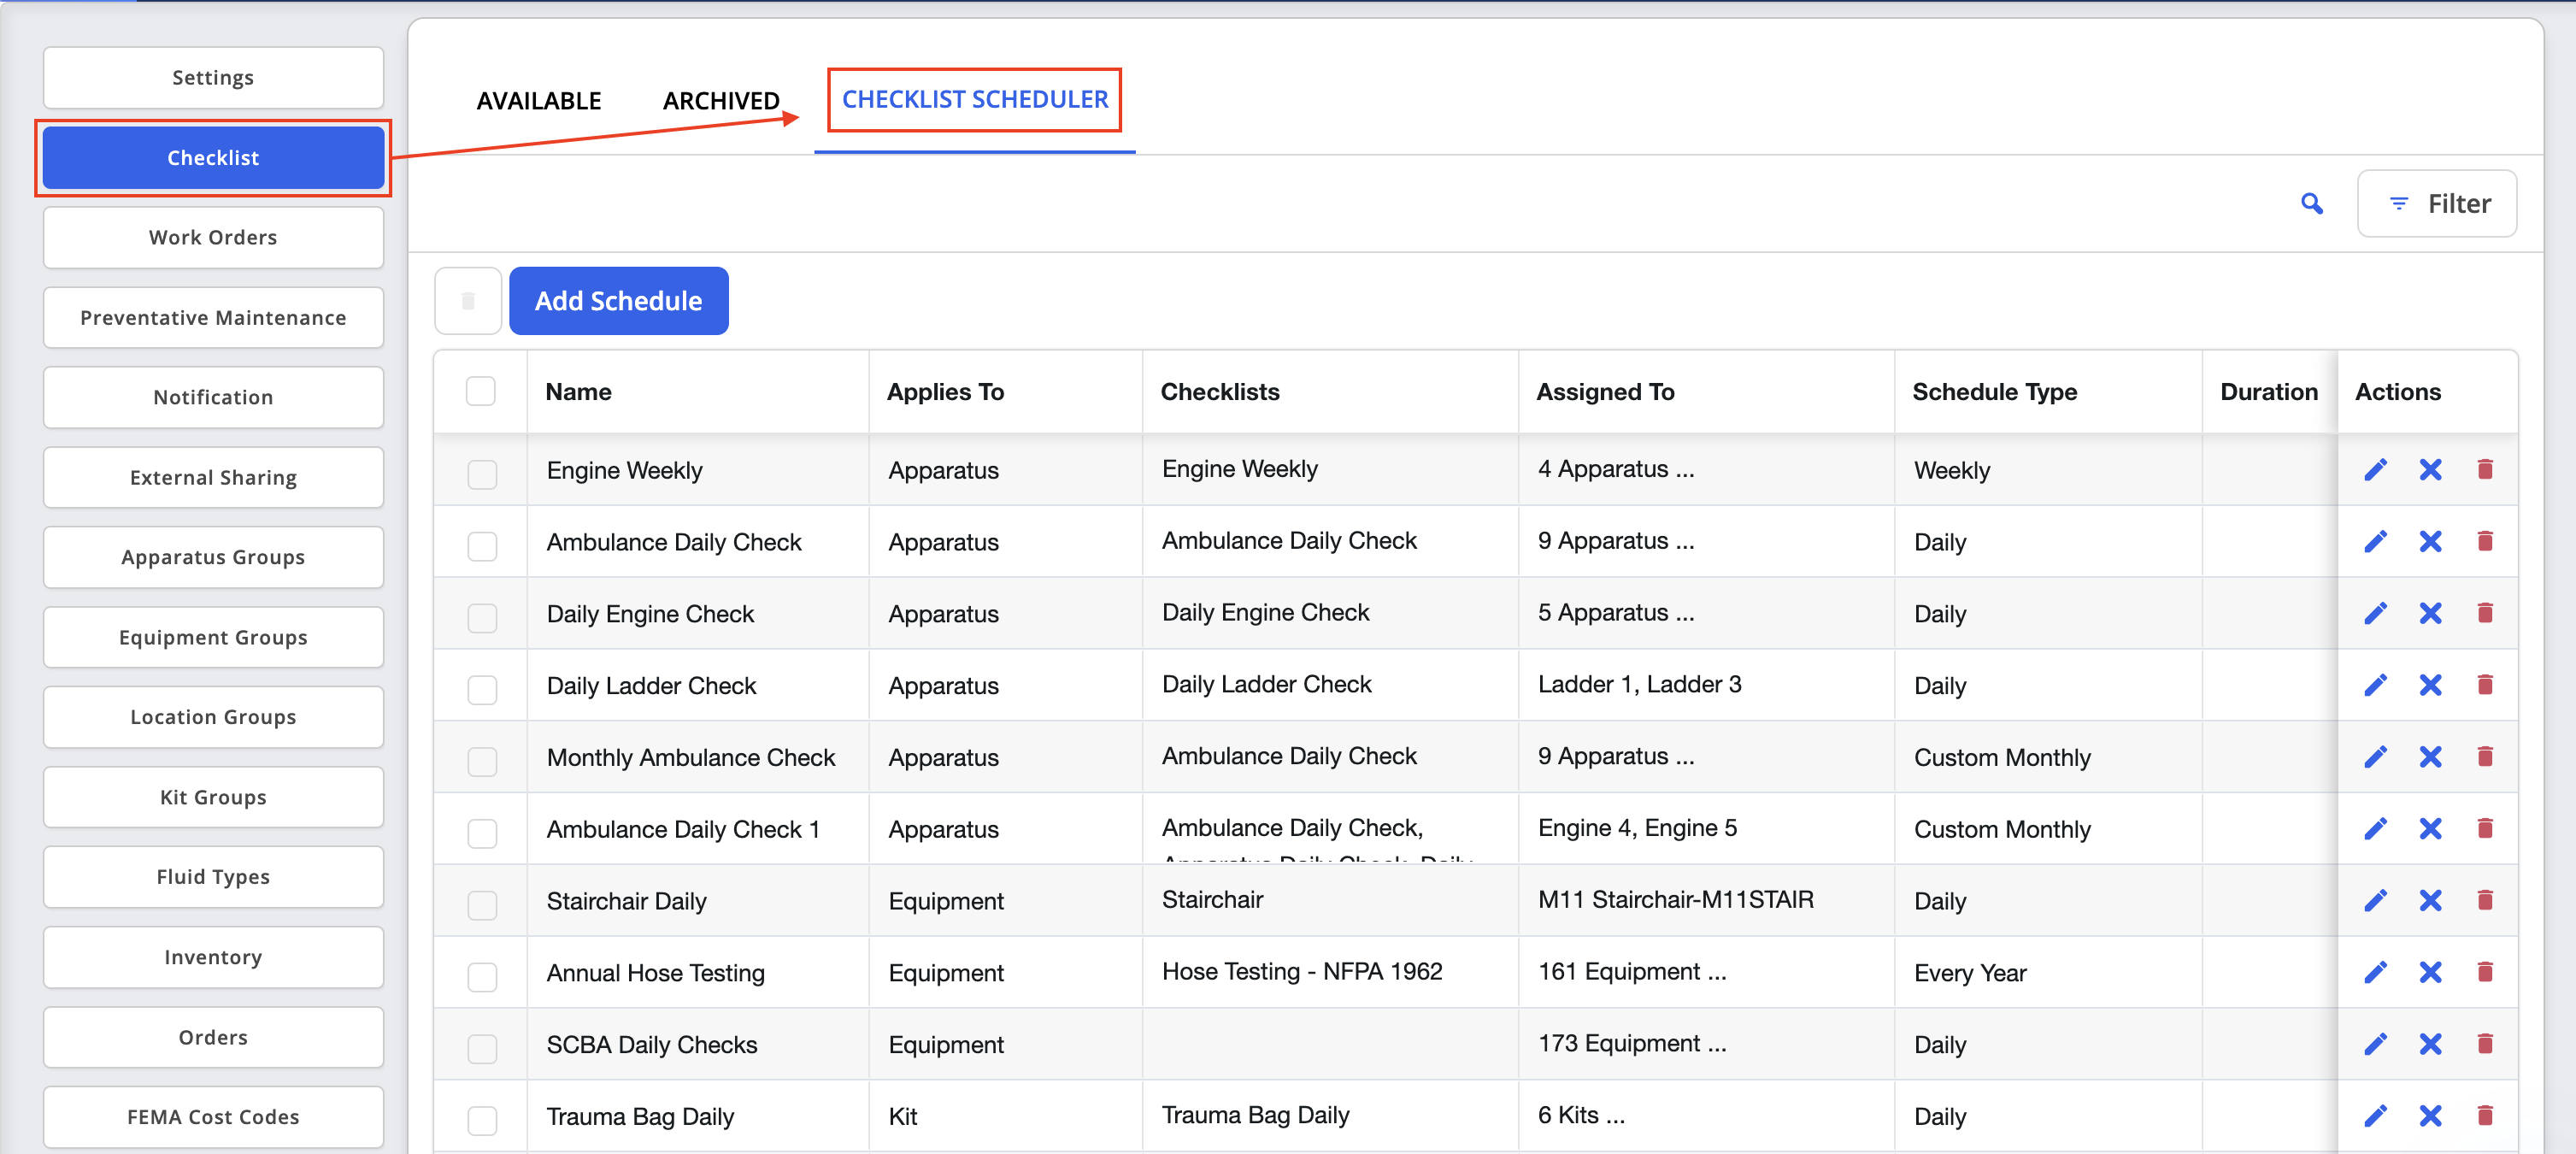
Task: Delete the Ambulance Daily Check schedule
Action: point(2485,542)
